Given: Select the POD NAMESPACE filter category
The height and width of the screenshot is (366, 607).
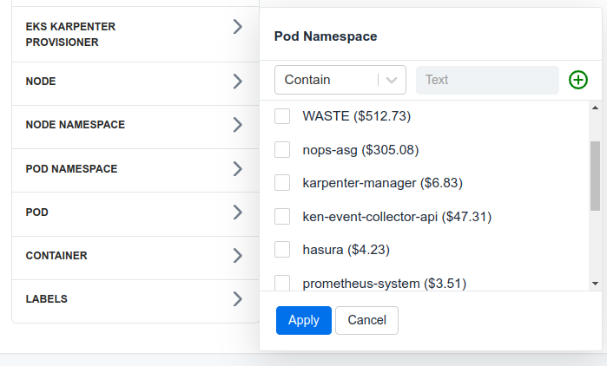Looking at the screenshot, I should pos(135,171).
